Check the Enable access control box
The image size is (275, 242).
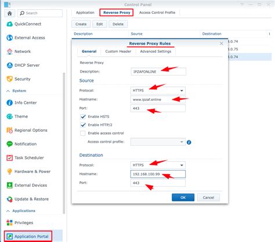click(x=83, y=133)
